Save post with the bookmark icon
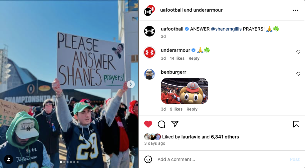The width and height of the screenshot is (305, 168). [x=296, y=124]
